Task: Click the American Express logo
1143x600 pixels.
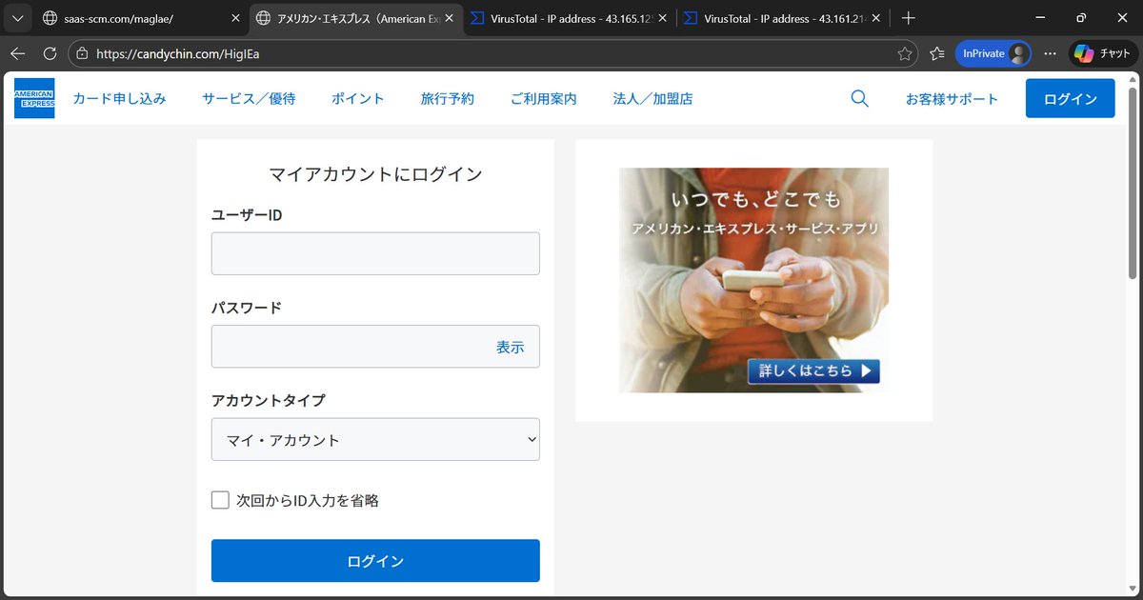Action: (34, 98)
